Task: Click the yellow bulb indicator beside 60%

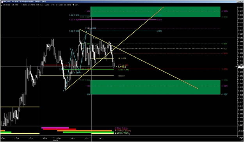Action: click(x=73, y=5)
